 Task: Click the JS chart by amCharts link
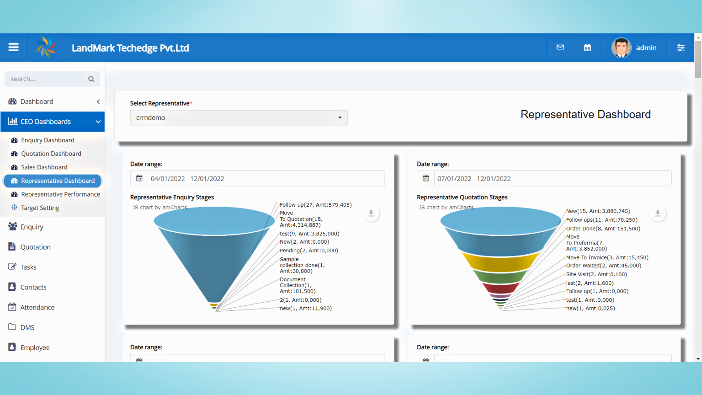pyautogui.click(x=159, y=207)
